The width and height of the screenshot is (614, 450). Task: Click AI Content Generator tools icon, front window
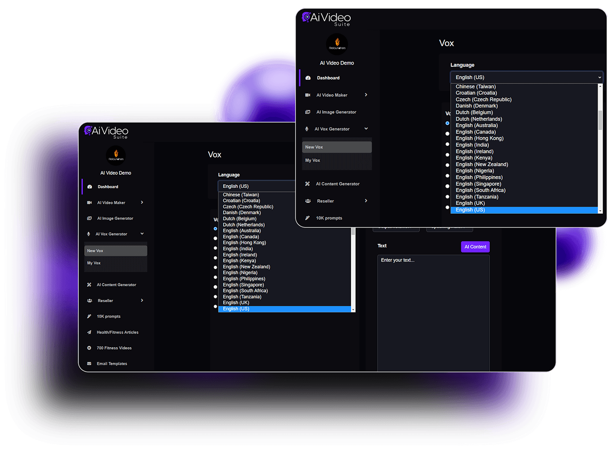pyautogui.click(x=307, y=184)
